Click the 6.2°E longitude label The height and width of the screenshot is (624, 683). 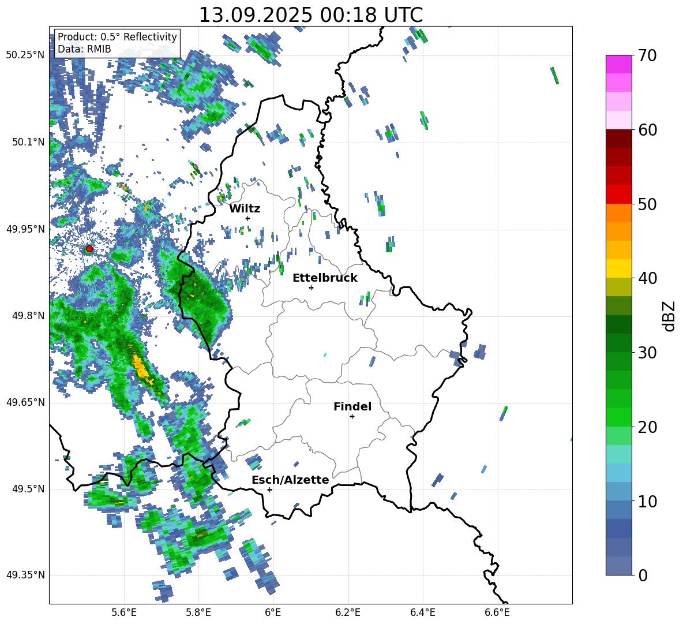click(348, 612)
